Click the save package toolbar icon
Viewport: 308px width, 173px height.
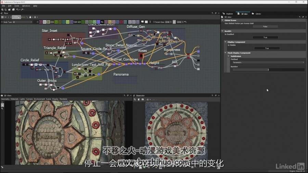(10, 10)
